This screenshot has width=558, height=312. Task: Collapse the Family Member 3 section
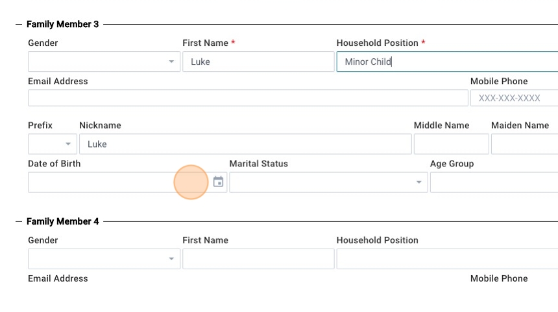click(x=19, y=25)
